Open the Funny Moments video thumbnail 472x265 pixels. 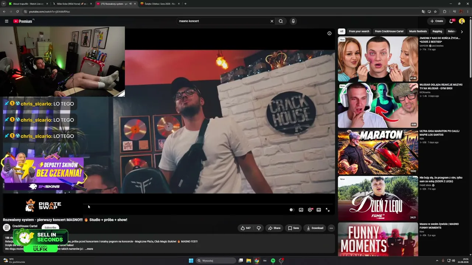click(x=378, y=239)
